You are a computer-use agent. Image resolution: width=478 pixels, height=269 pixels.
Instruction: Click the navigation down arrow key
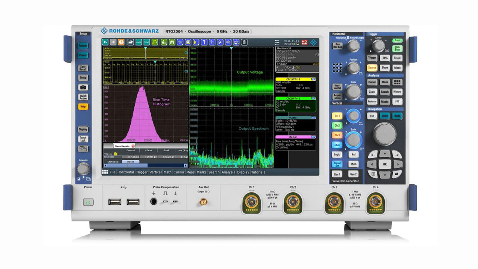[385, 175]
